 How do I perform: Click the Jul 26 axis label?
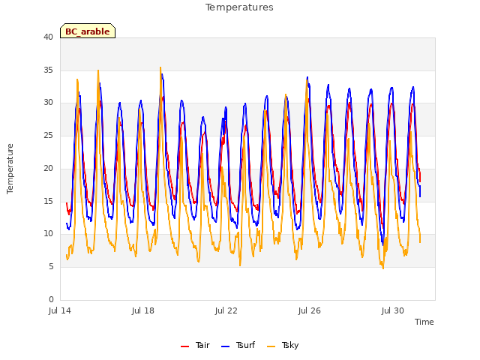(x=309, y=310)
